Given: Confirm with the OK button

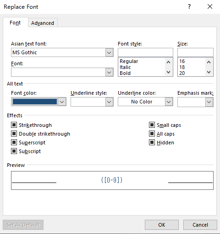Looking at the screenshot, I should [162, 225].
